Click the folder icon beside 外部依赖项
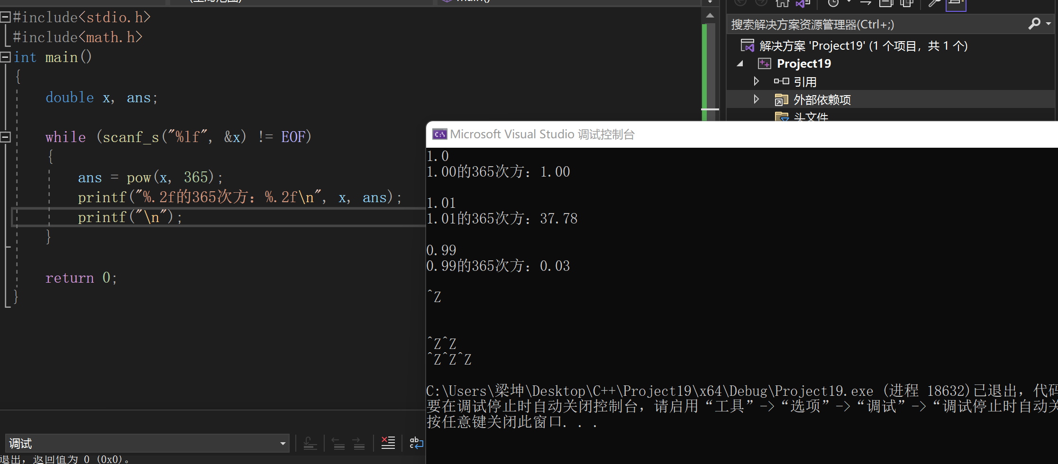This screenshot has height=464, width=1058. click(x=781, y=99)
